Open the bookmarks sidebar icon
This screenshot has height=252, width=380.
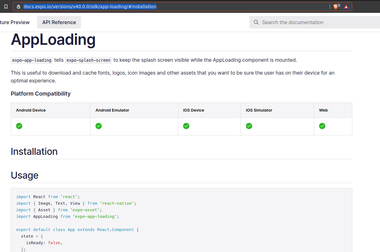pyautogui.click(x=6, y=6)
